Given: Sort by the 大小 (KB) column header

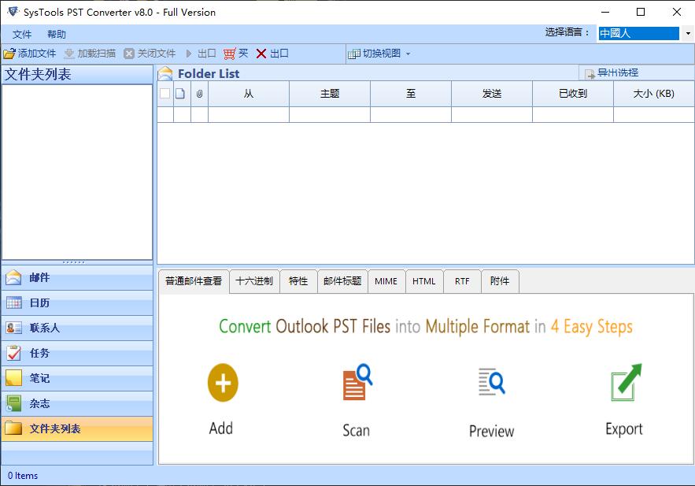Looking at the screenshot, I should 654,94.
